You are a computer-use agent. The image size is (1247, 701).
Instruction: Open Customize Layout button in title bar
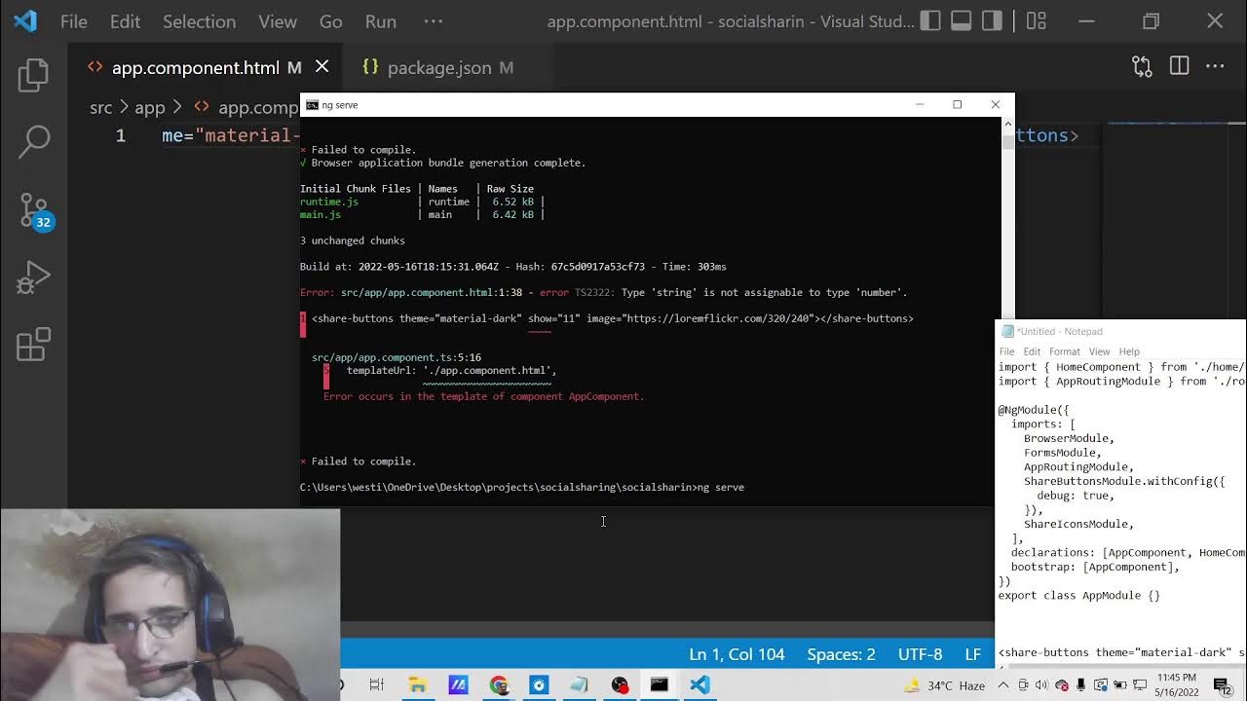pos(1037,20)
